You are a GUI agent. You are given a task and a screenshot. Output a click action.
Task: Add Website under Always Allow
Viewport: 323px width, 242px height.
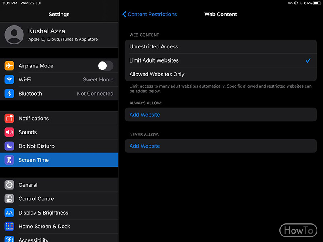(220, 115)
